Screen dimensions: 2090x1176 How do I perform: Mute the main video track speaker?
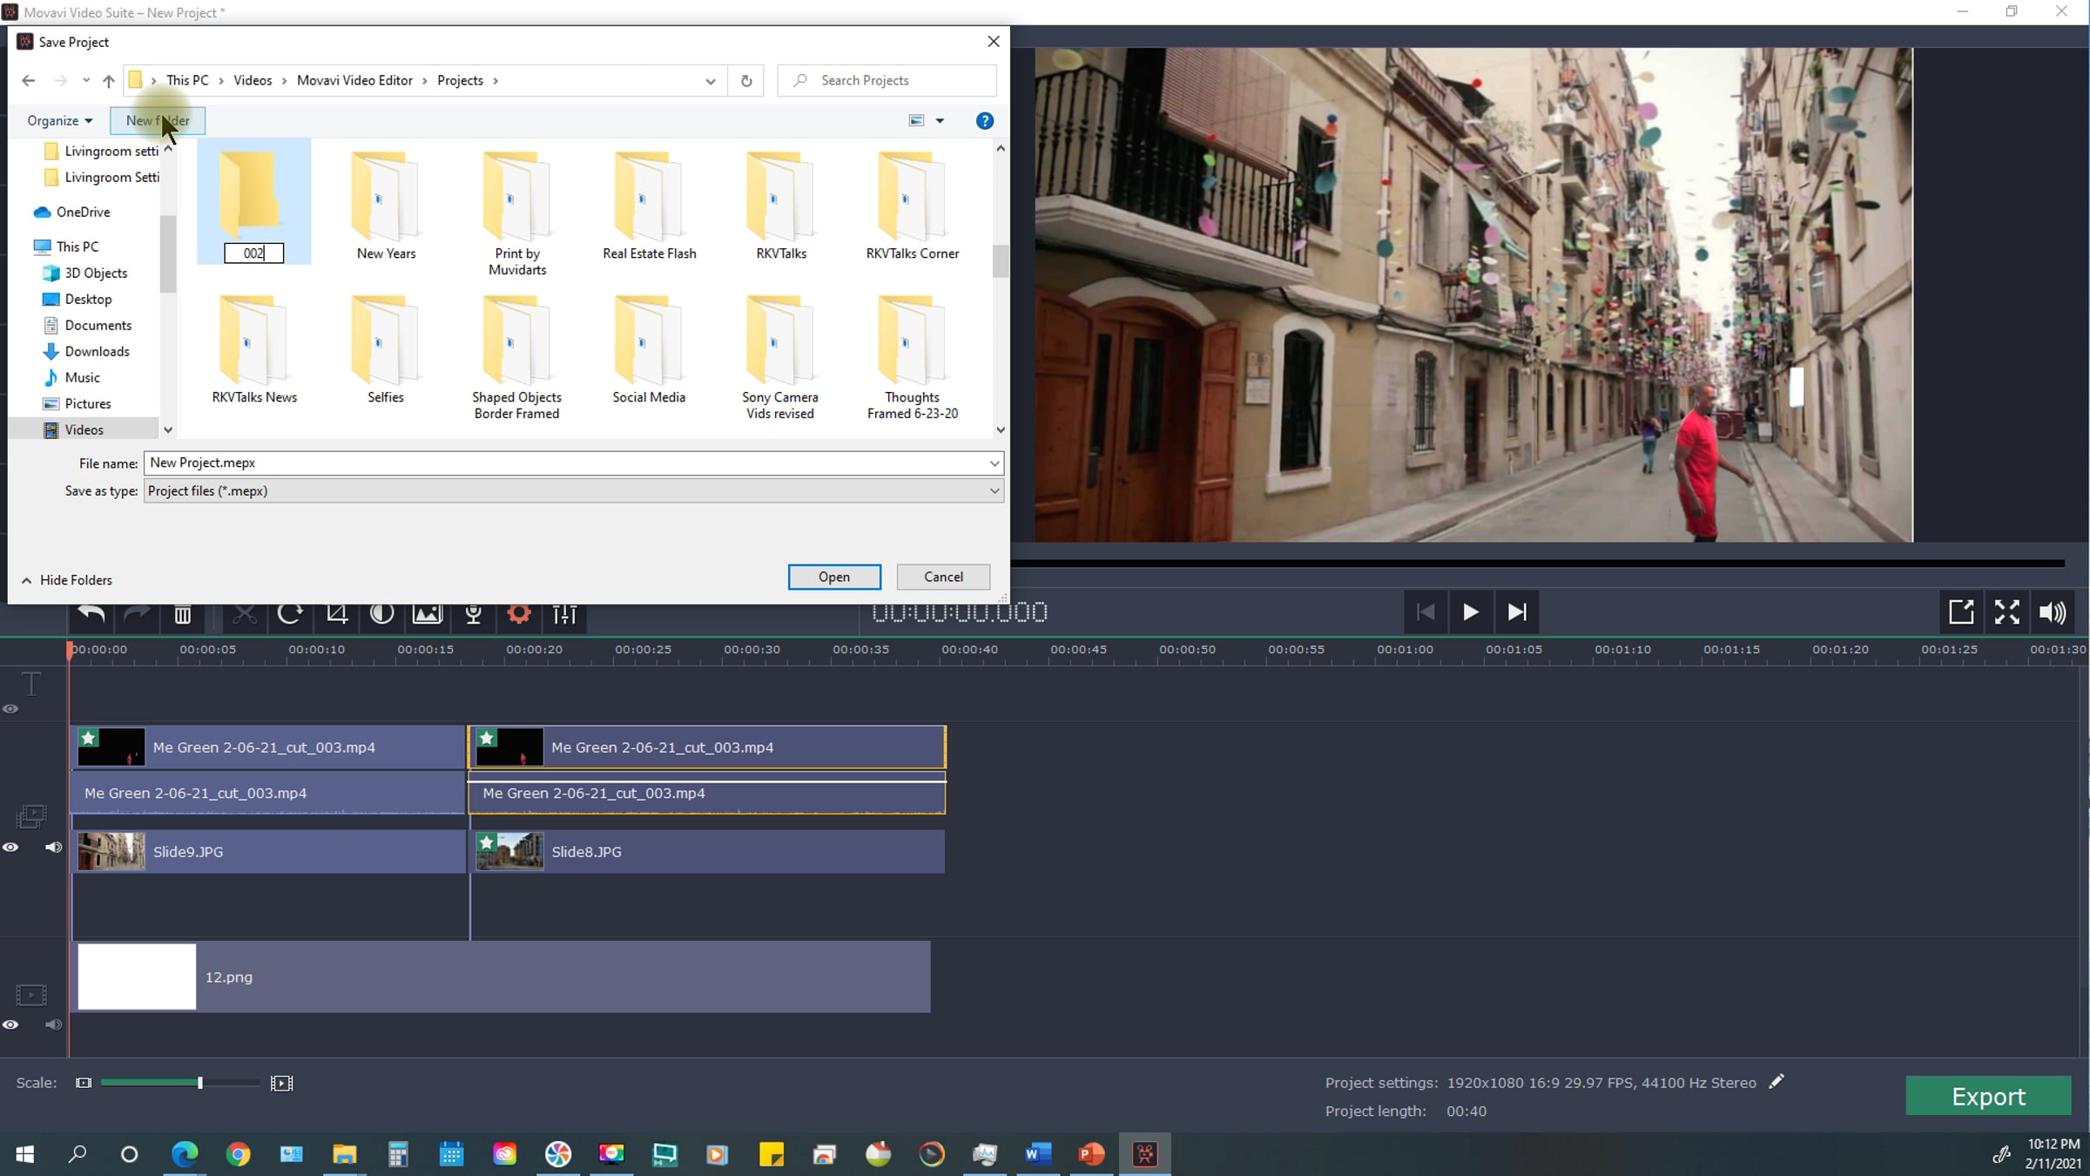(53, 1024)
